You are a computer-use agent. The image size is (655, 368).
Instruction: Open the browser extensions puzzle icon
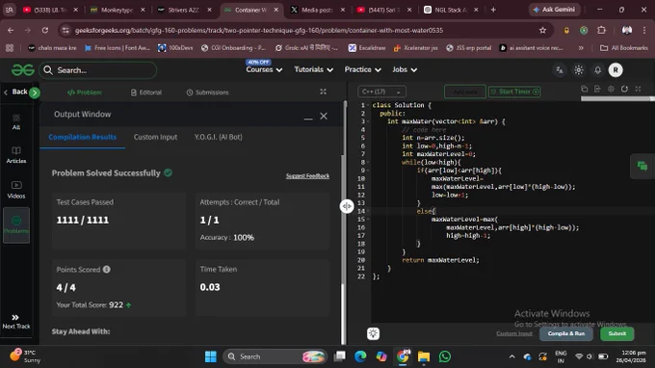(x=601, y=30)
